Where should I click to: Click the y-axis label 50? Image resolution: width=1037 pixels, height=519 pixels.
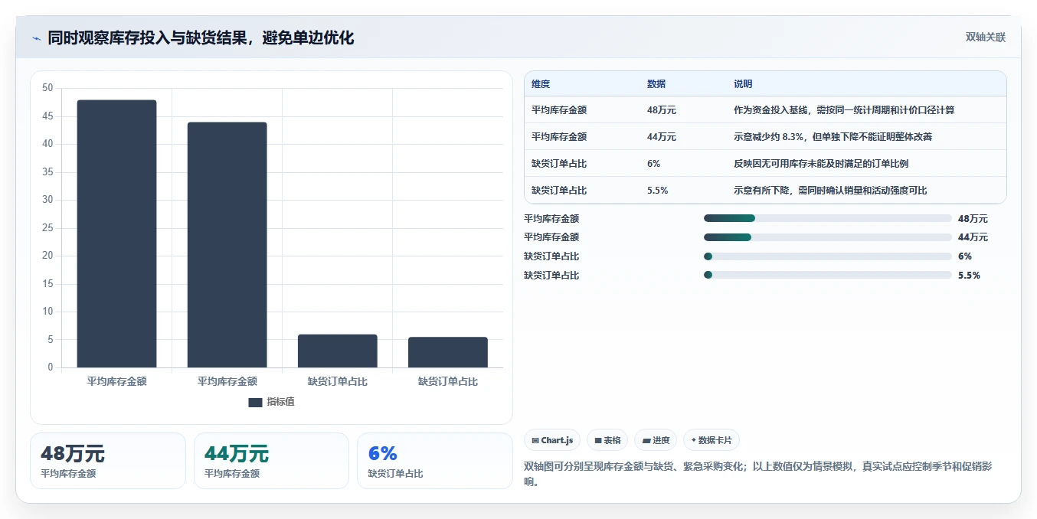(47, 88)
